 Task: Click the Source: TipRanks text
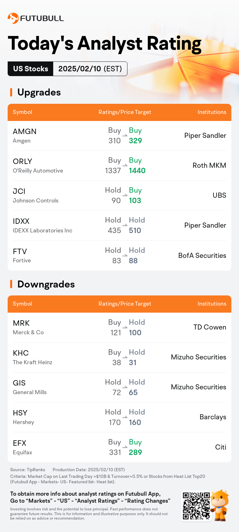click(x=28, y=470)
